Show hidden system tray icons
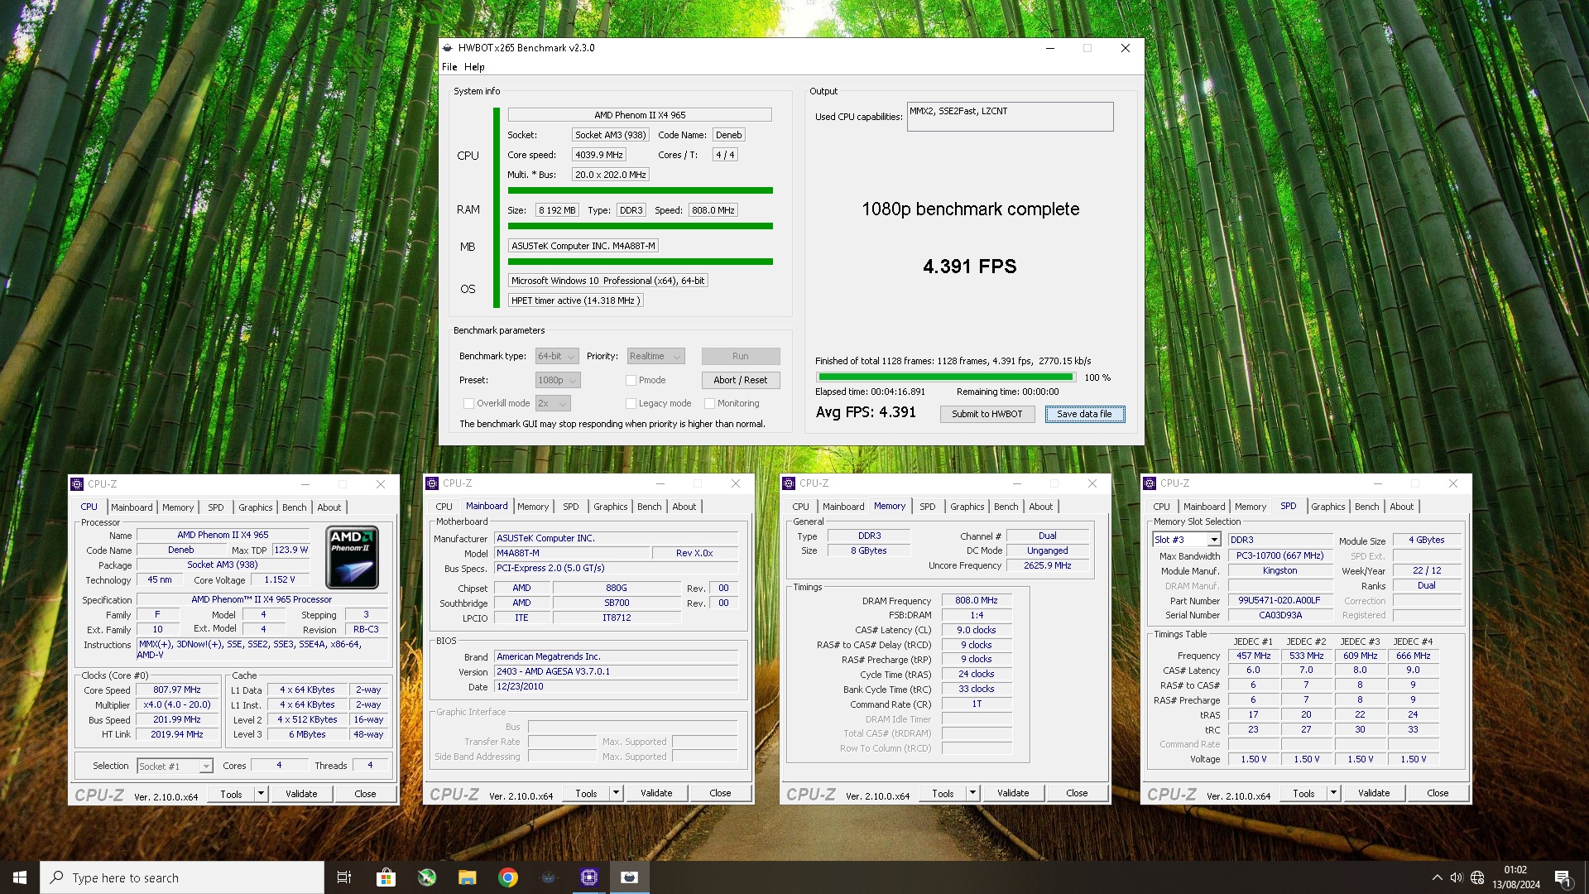Viewport: 1589px width, 894px height. coord(1437,877)
